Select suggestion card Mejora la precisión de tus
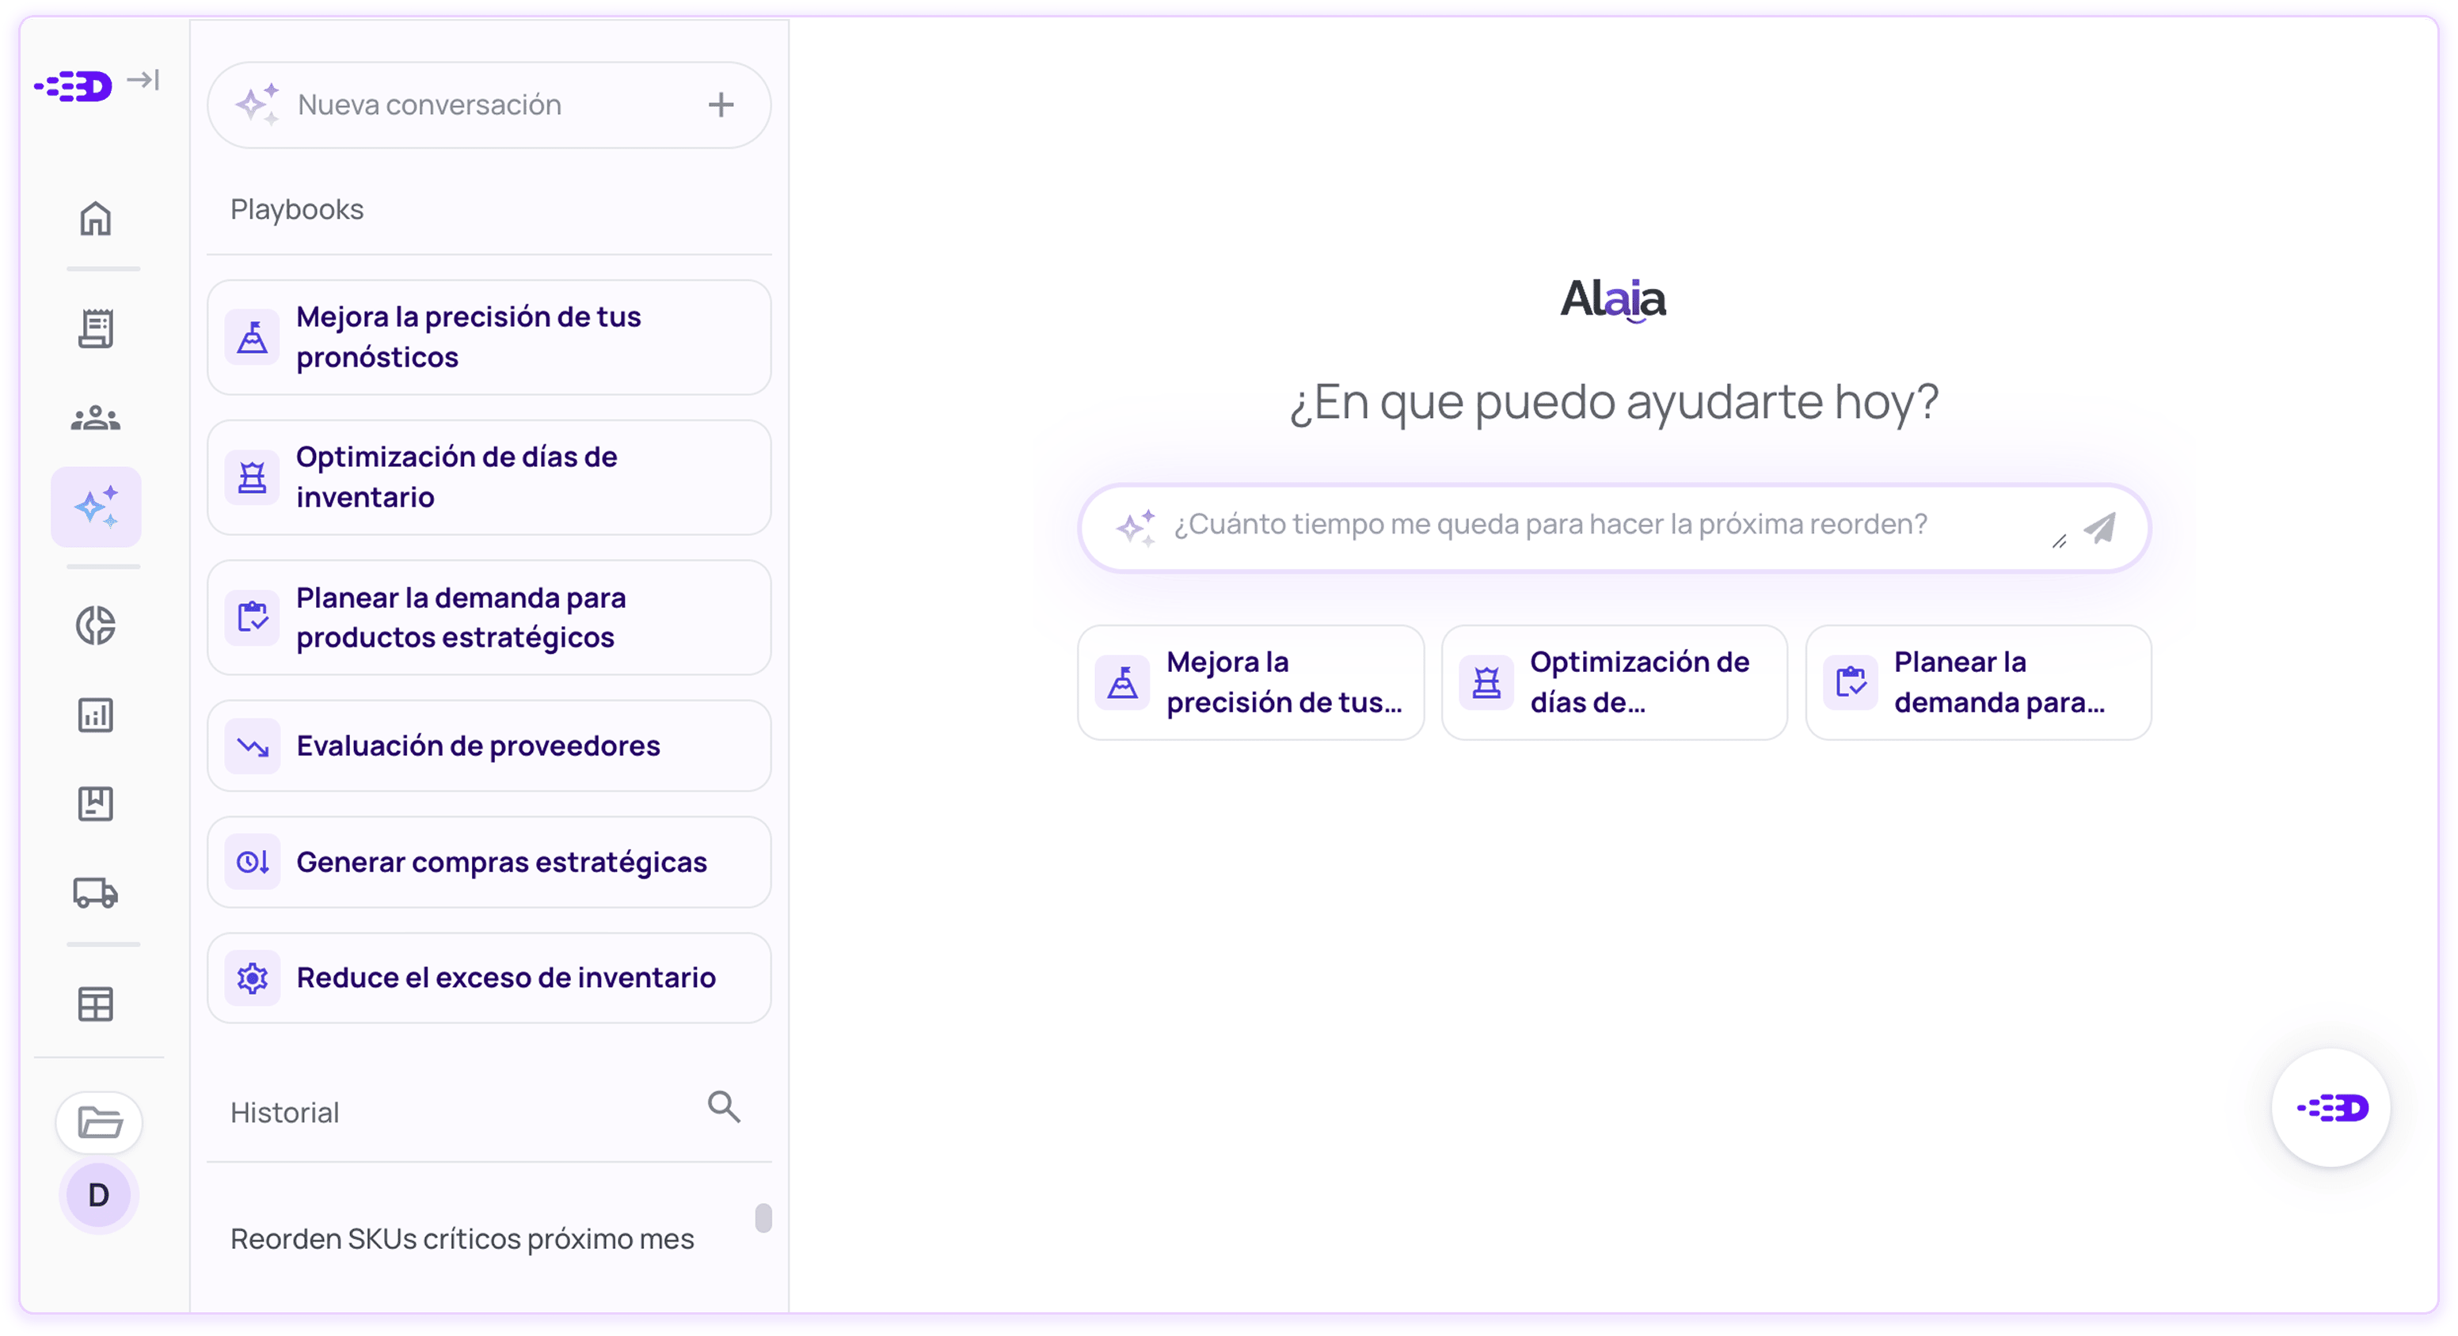 click(x=1251, y=683)
